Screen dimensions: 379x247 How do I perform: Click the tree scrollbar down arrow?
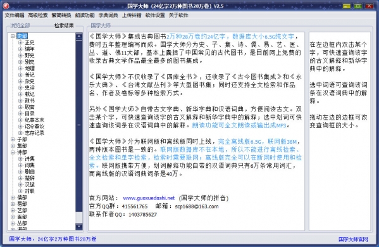tap(79, 227)
